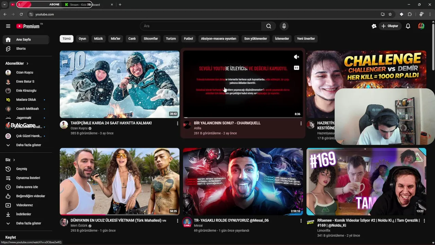Select the Canlı filter chip

point(132,38)
